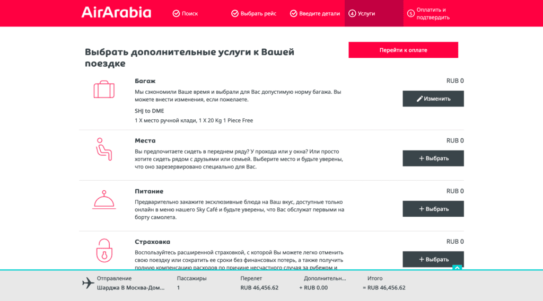Click Выбрать for Места seats
The width and height of the screenshot is (543, 301).
[x=433, y=158]
